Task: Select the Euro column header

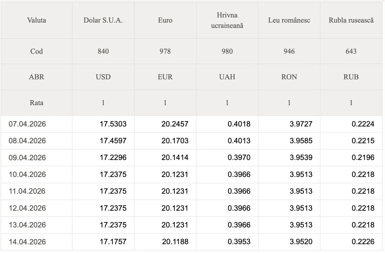Action: tap(165, 20)
